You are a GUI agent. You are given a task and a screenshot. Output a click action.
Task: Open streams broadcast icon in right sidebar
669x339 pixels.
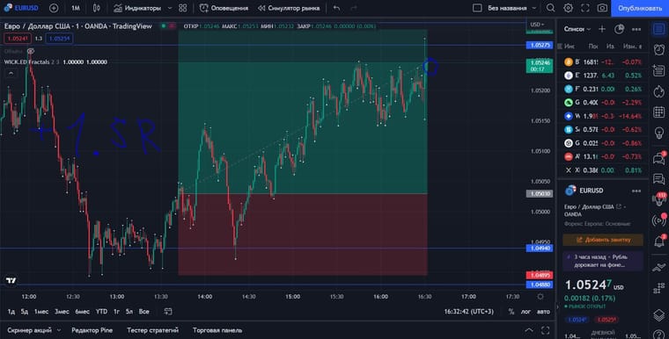coord(659,220)
